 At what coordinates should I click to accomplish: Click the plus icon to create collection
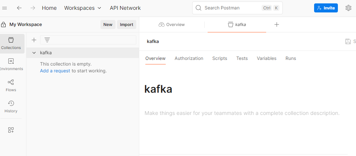coord(34,40)
